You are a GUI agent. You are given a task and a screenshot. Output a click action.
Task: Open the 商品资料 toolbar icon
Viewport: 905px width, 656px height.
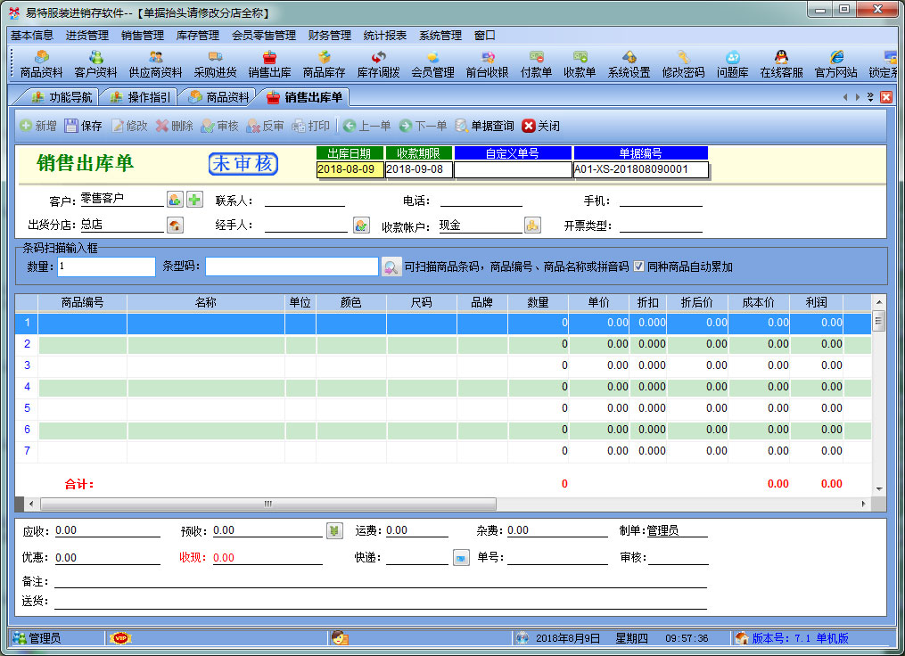tap(41, 64)
